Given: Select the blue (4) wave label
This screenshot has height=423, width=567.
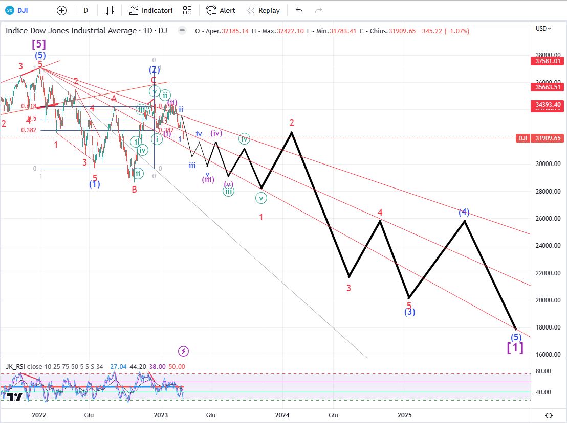Looking at the screenshot, I should [x=464, y=212].
